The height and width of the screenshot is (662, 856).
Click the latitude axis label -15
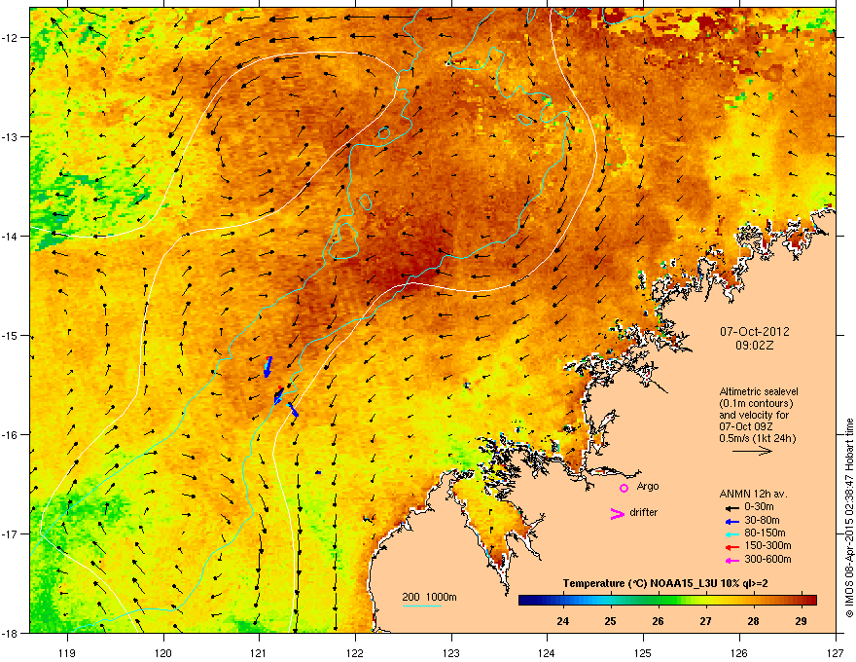point(10,336)
